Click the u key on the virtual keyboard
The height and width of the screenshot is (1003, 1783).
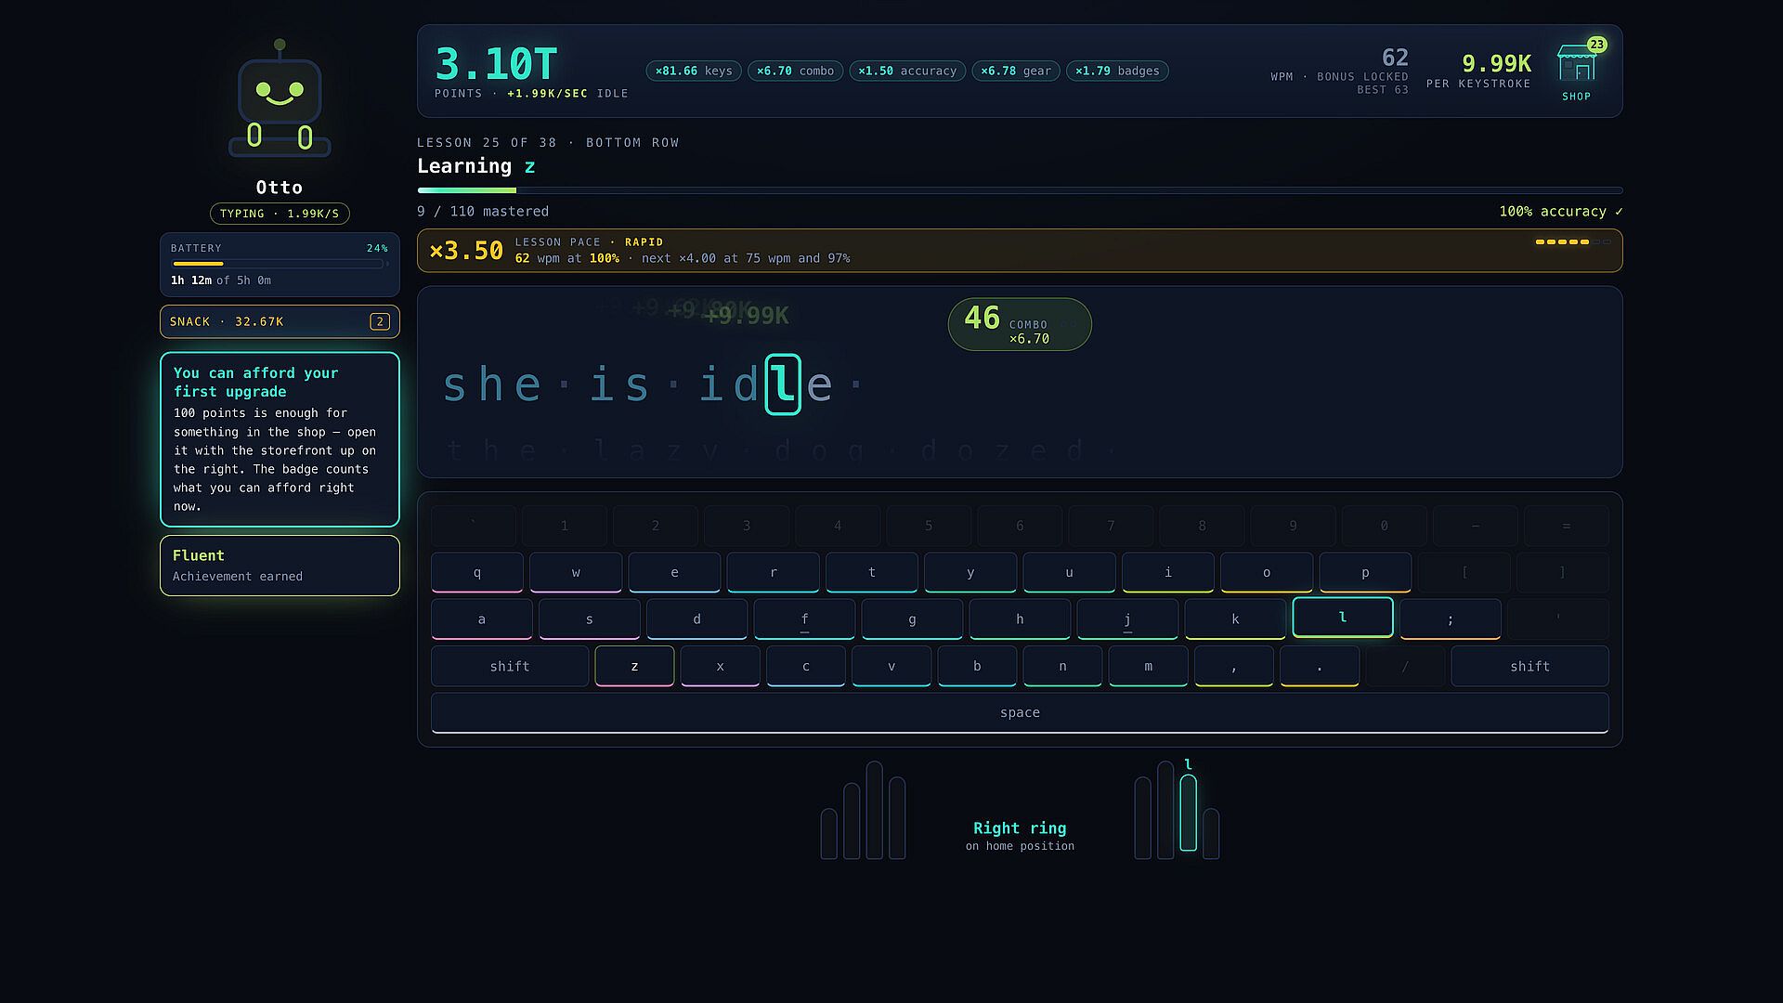[1069, 572]
